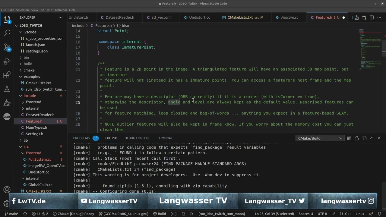Viewport: 386px width, 217px height.
Task: Open the Explorer view in activity bar
Action: pyautogui.click(x=7, y=20)
